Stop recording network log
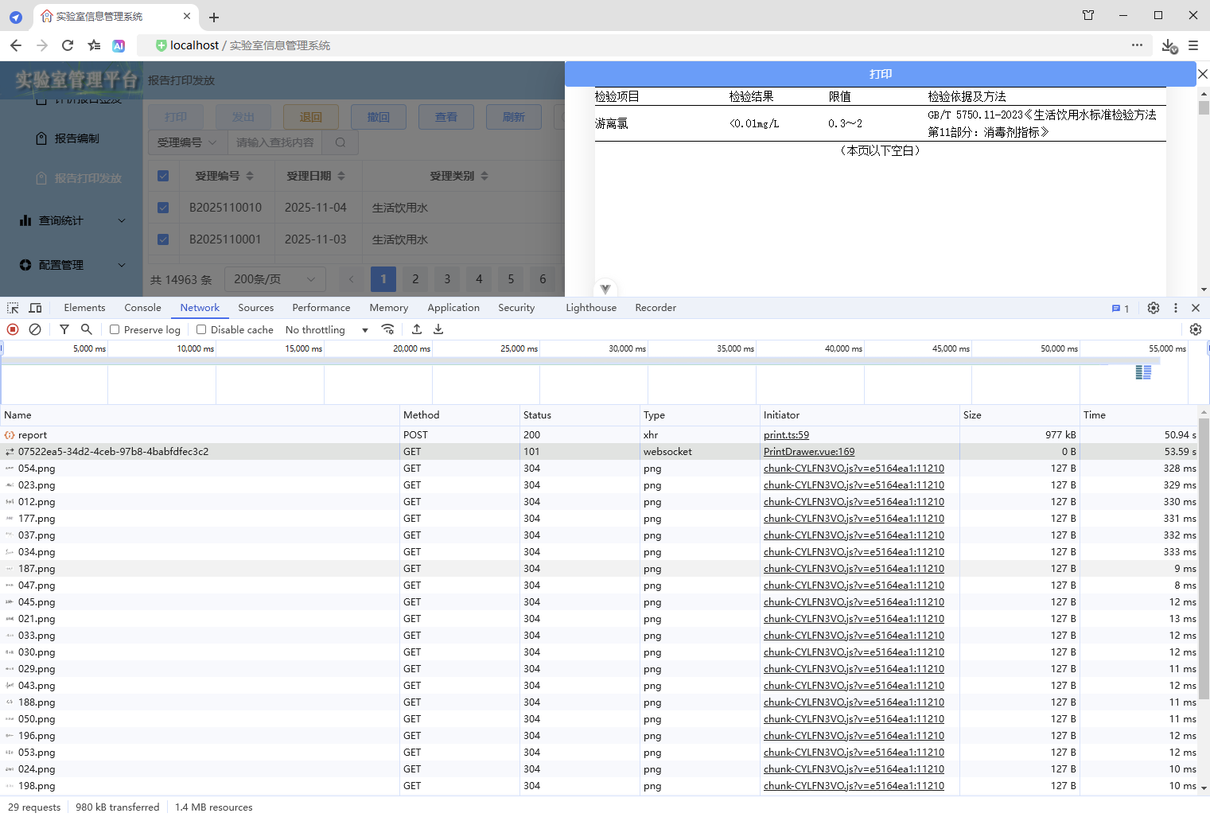Image resolution: width=1210 pixels, height=817 pixels. point(13,329)
